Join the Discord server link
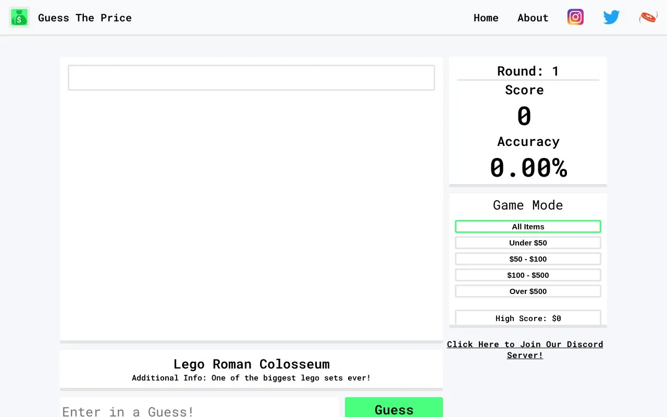The height and width of the screenshot is (417, 667). point(525,350)
